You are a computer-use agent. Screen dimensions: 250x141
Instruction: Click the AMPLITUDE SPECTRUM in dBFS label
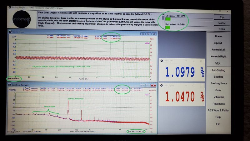tap(83, 132)
